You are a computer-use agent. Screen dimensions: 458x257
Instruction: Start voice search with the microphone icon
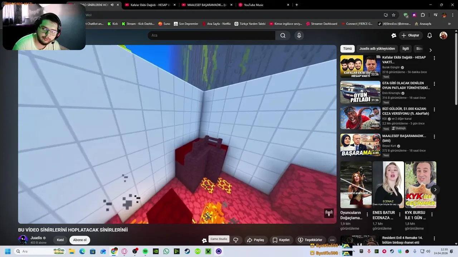point(299,35)
